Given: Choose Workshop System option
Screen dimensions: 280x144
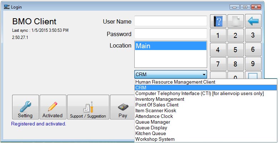Looking at the screenshot, I should point(206,139).
